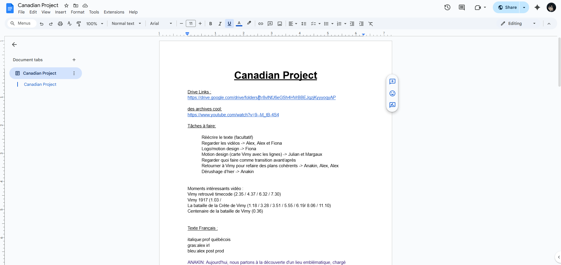Open the Arial font dropdown

tap(161, 23)
